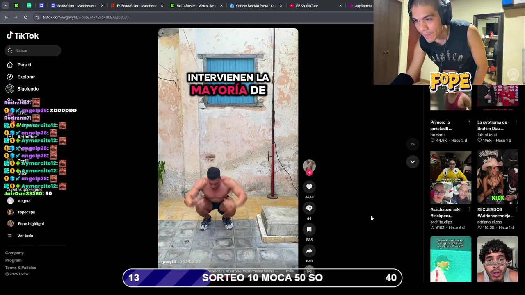Open the Fope.highlight account avatar
Image resolution: width=525 pixels, height=295 pixels.
pos(10,224)
